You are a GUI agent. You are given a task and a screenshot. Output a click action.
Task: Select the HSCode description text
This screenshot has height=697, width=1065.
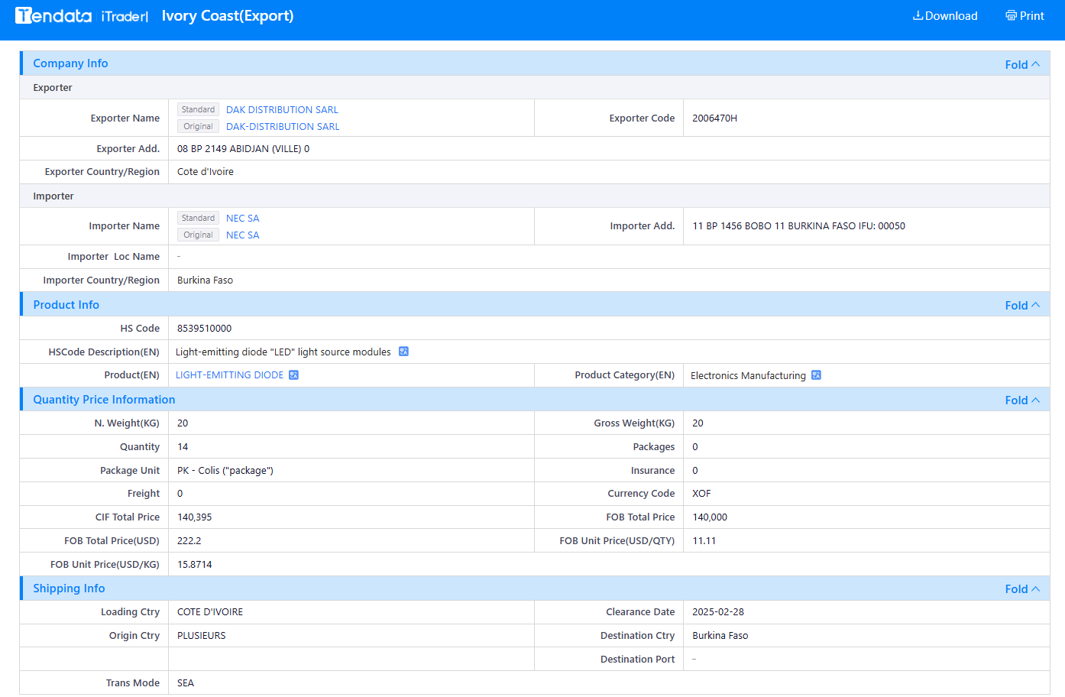click(x=283, y=352)
